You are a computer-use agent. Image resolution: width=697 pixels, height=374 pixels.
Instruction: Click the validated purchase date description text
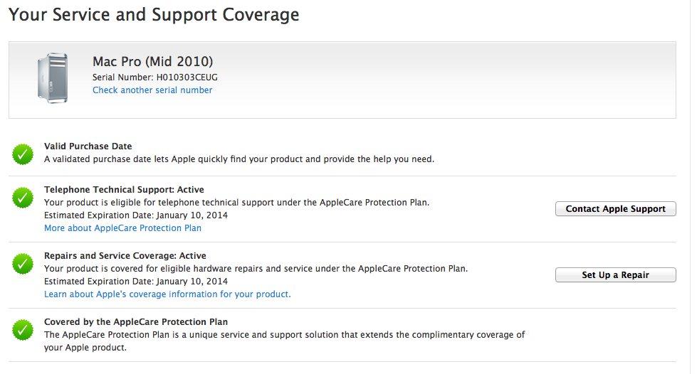click(239, 159)
